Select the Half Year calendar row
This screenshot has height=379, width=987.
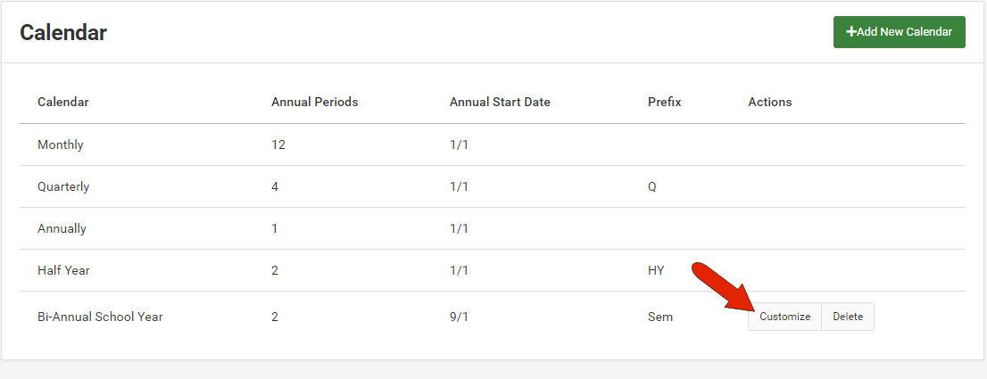click(x=63, y=270)
